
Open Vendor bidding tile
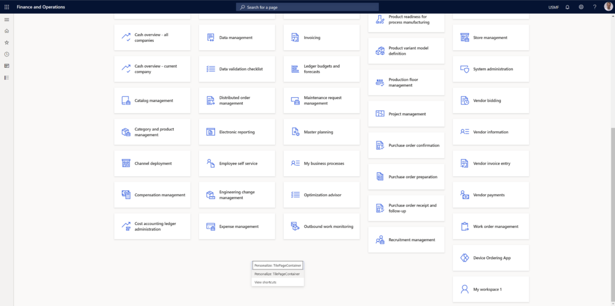click(x=491, y=101)
